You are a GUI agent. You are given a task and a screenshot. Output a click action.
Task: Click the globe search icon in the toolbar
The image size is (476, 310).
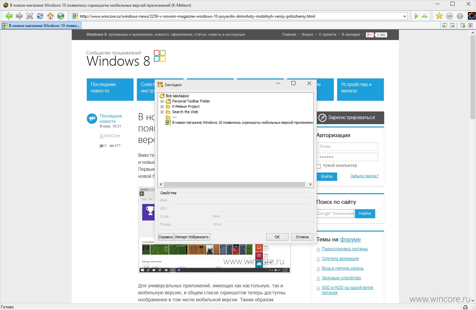pos(61,16)
